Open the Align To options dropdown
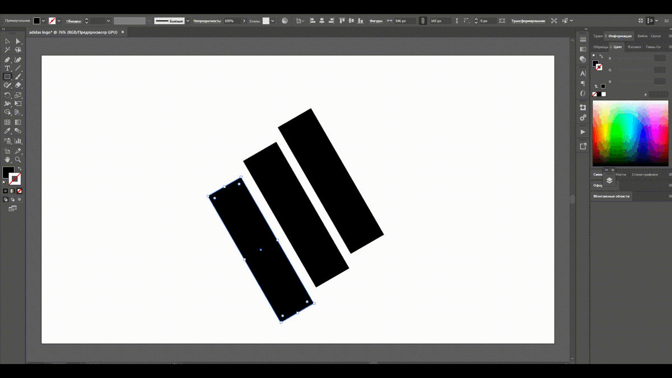The width and height of the screenshot is (672, 378). (x=300, y=21)
